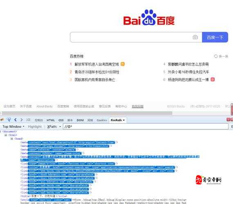Collapse the head node
This screenshot has height=204, width=233.
12,139
